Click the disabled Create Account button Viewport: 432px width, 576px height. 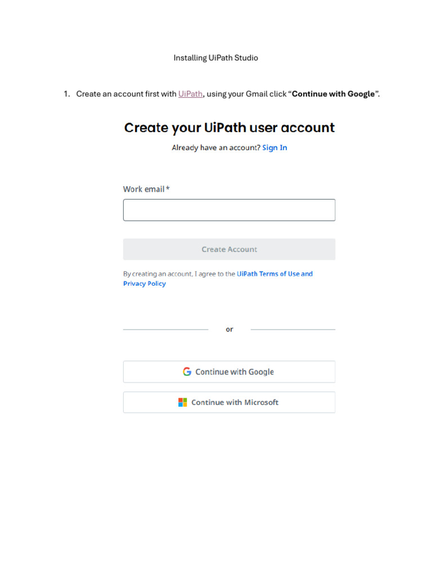229,249
